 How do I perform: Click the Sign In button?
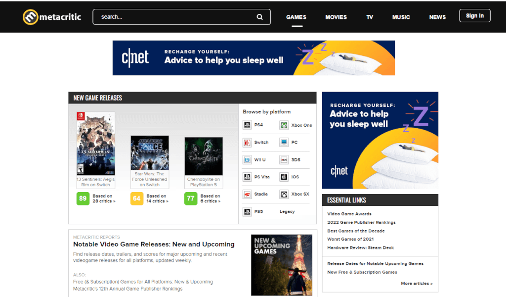(475, 16)
